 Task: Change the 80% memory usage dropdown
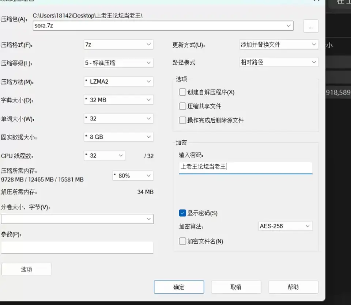(x=133, y=176)
